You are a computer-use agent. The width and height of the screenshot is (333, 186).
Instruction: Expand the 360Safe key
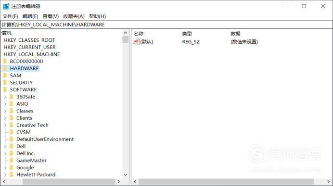pos(5,97)
